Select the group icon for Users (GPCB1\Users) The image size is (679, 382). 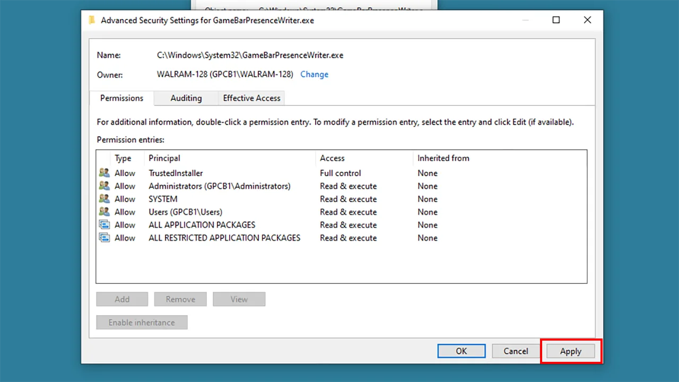(x=105, y=212)
